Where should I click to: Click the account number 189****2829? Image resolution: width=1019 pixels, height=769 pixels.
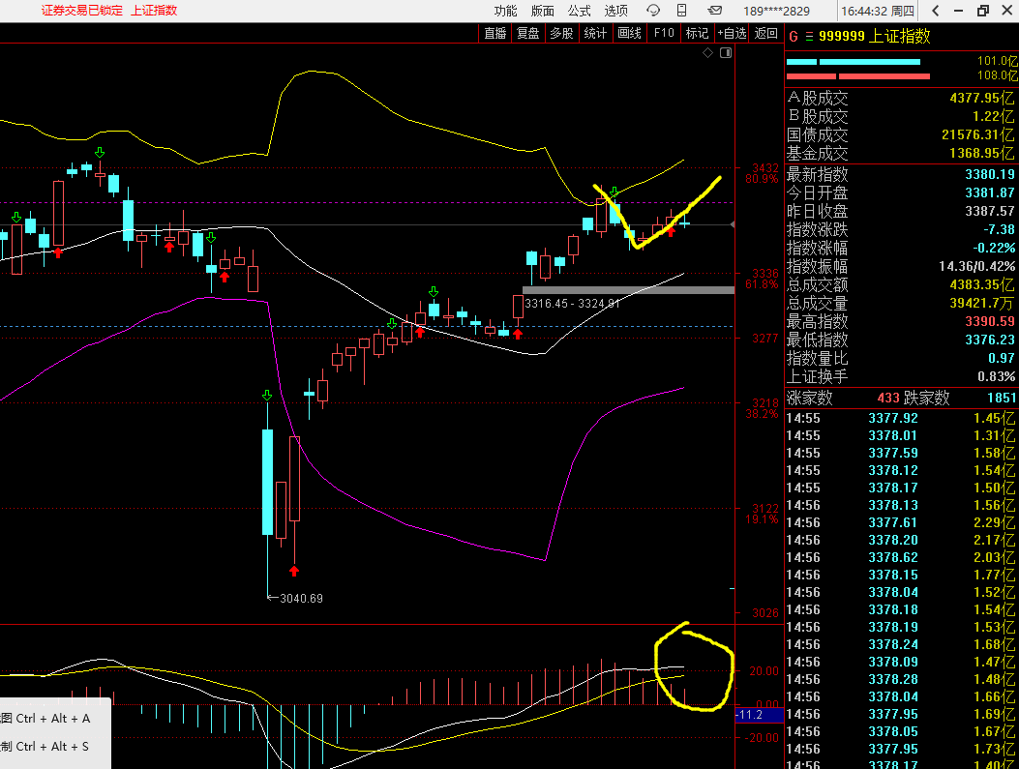[x=777, y=11]
